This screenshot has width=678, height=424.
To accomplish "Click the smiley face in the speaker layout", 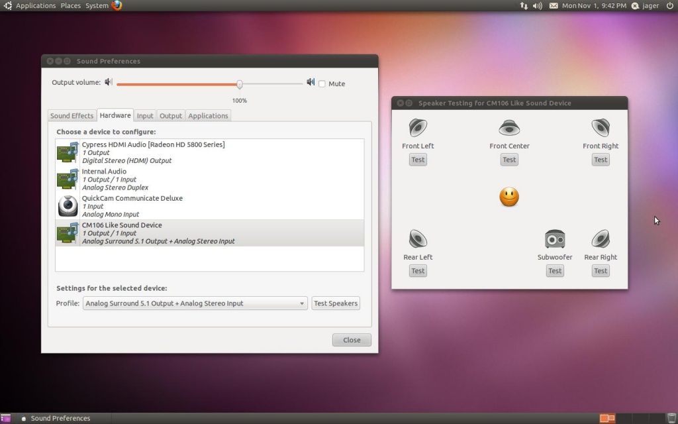I will 509,196.
